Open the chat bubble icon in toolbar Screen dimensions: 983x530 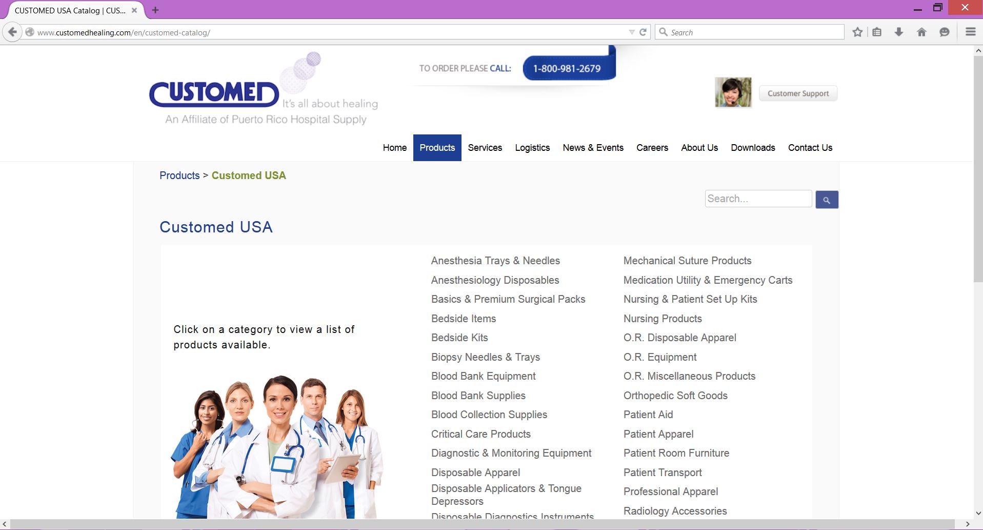[944, 32]
